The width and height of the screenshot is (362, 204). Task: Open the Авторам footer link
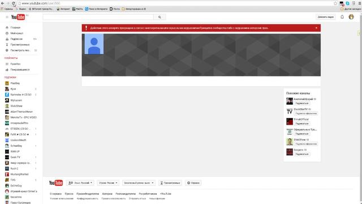pyautogui.click(x=107, y=194)
